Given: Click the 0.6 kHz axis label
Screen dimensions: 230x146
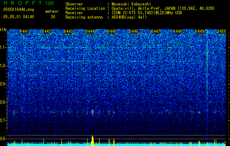Looking at the screenshot, I should (3, 139).
